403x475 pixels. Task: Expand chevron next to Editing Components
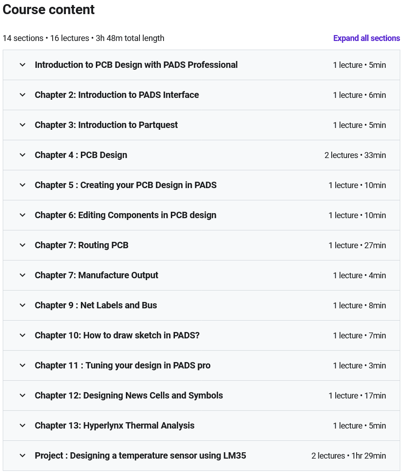(23, 215)
